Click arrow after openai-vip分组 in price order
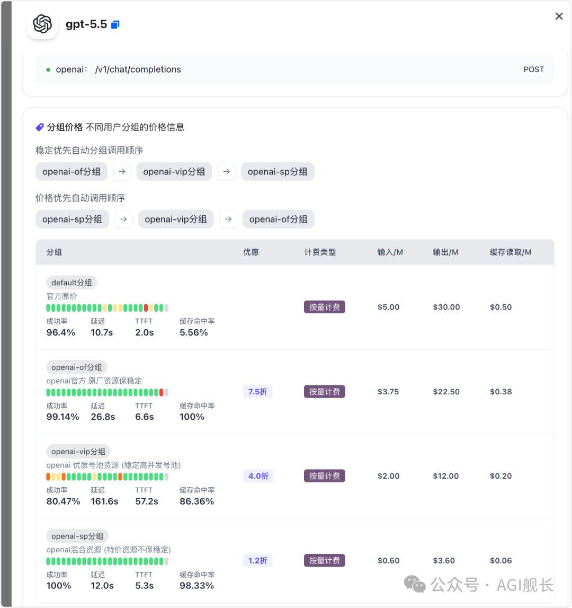The width and height of the screenshot is (572, 608). (x=228, y=219)
